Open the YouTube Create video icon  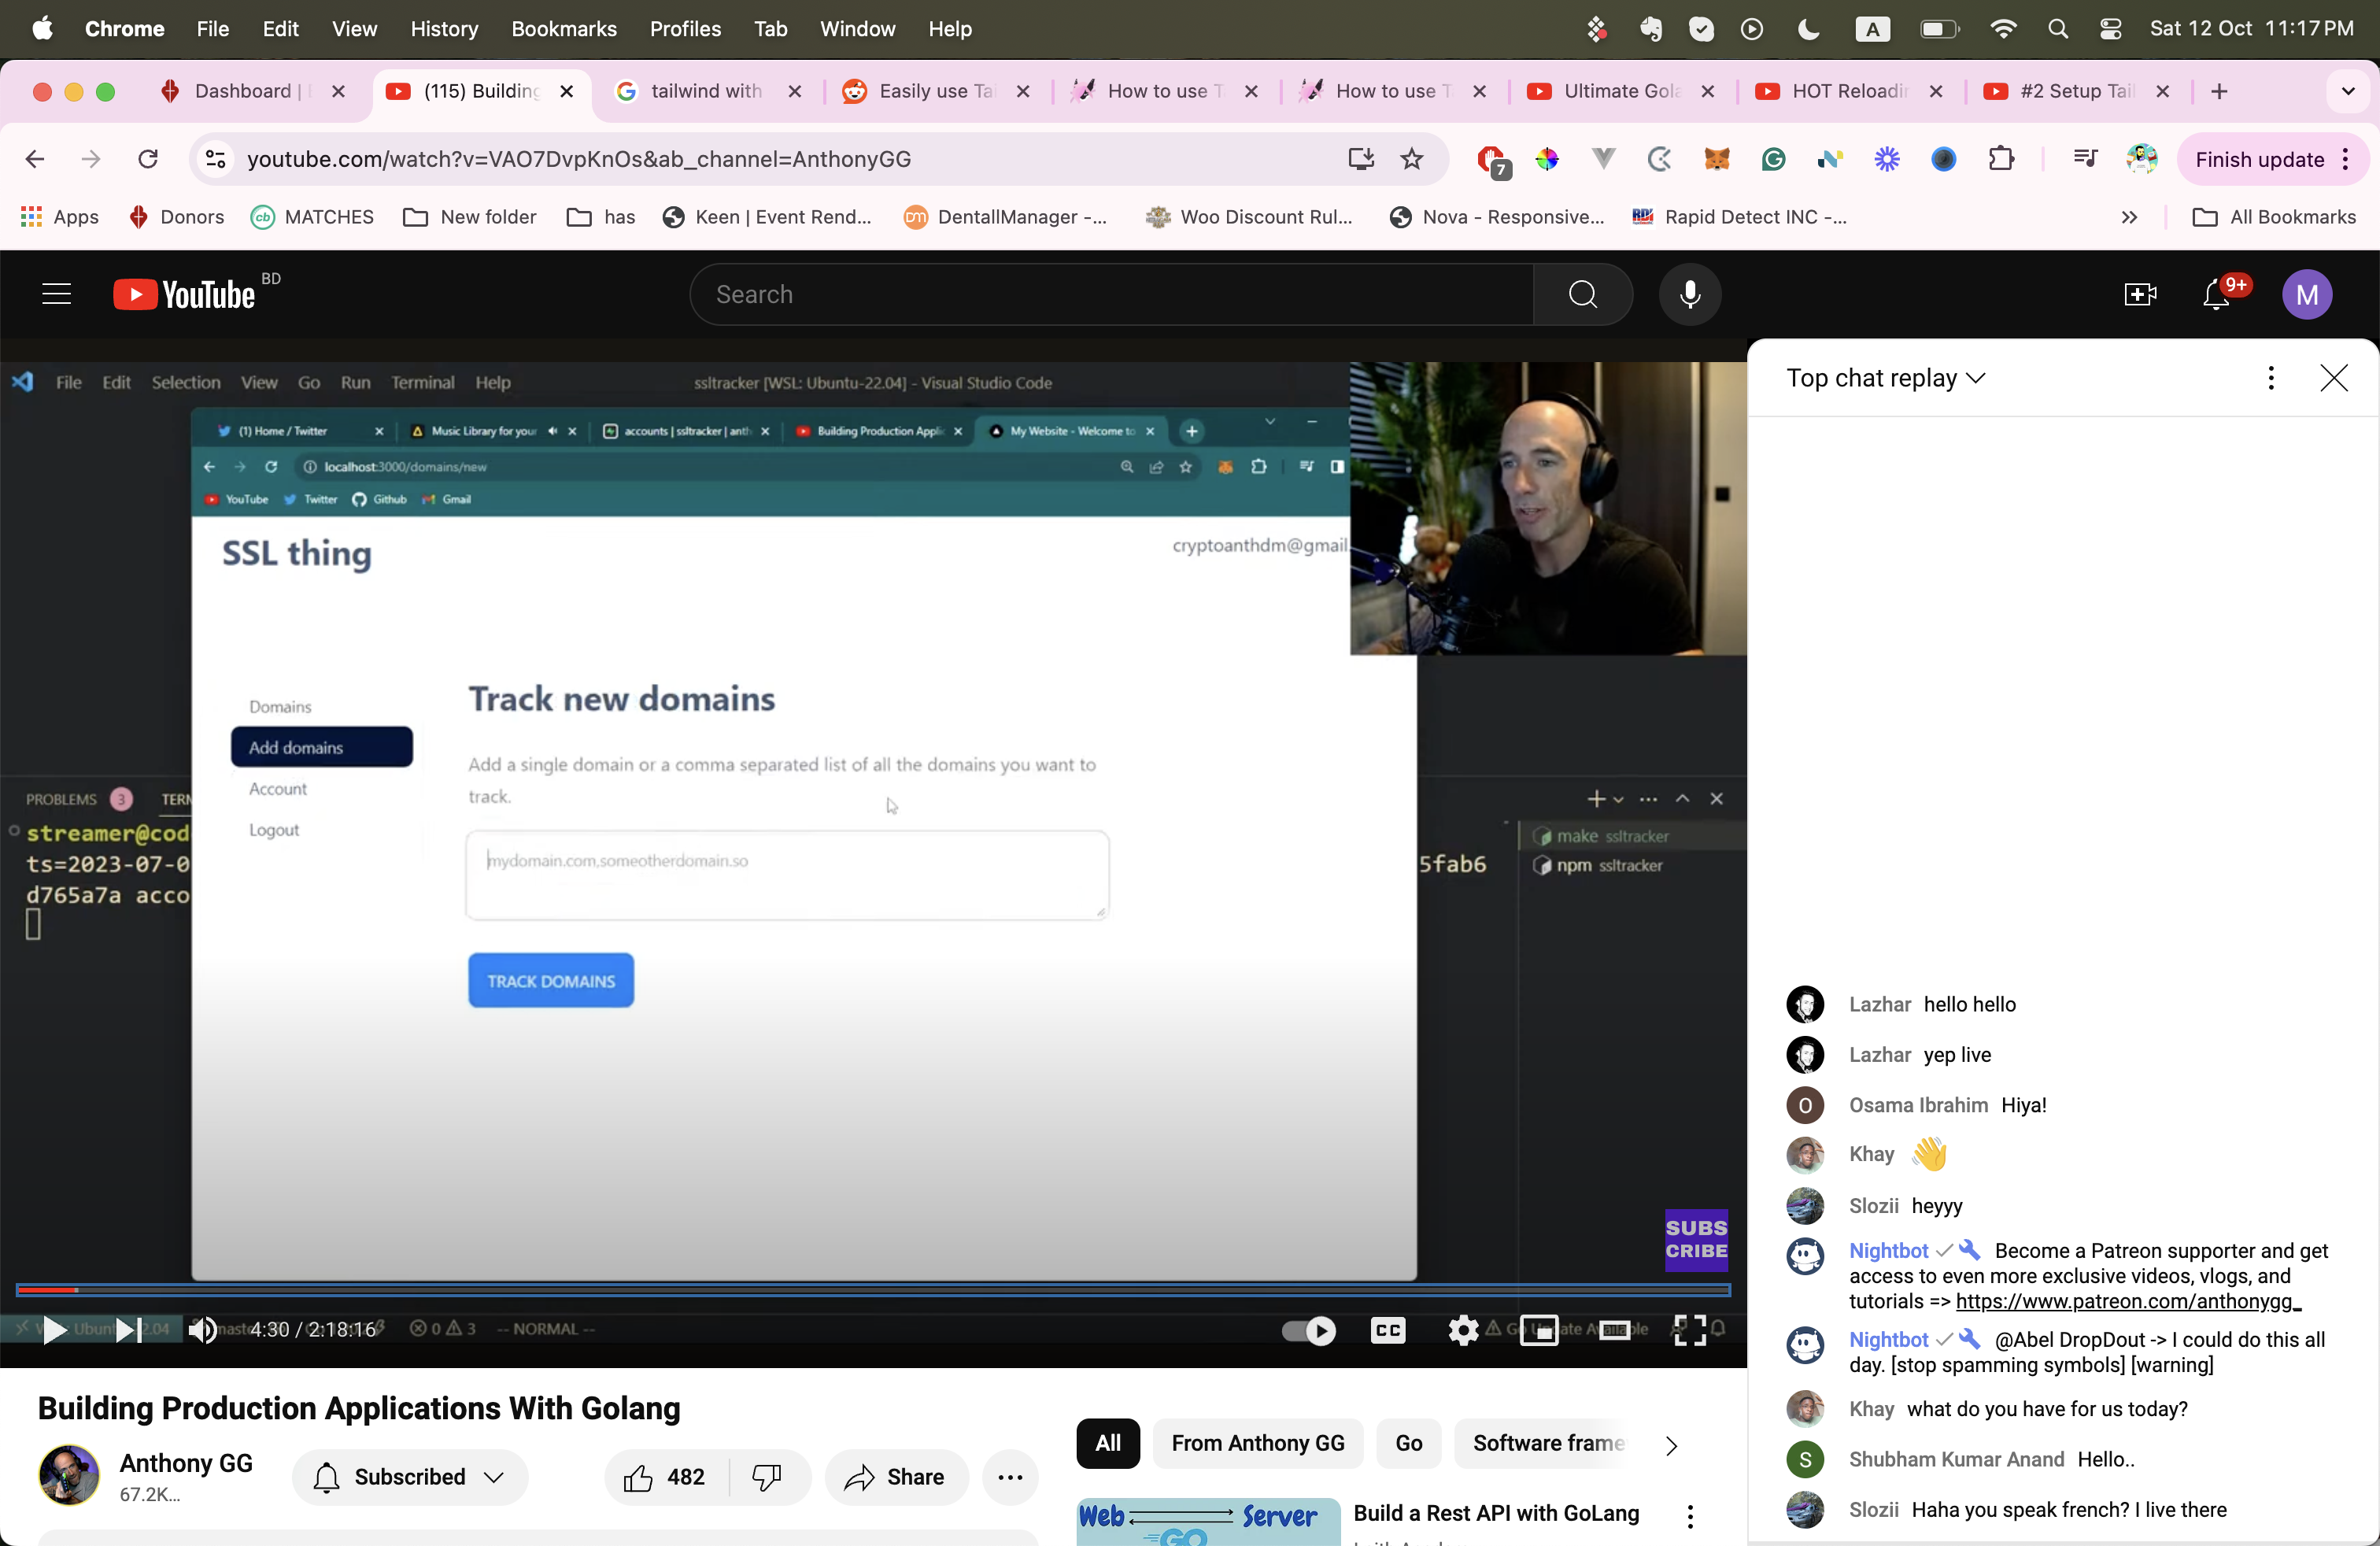pos(2139,294)
